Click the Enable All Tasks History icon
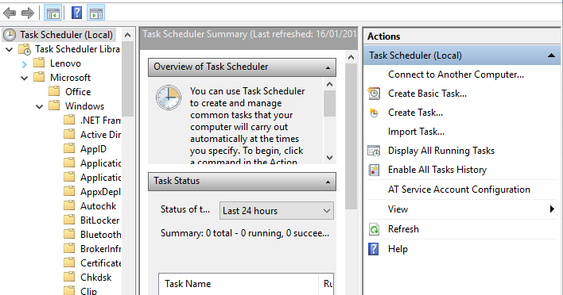This screenshot has height=295, width=563. click(374, 170)
